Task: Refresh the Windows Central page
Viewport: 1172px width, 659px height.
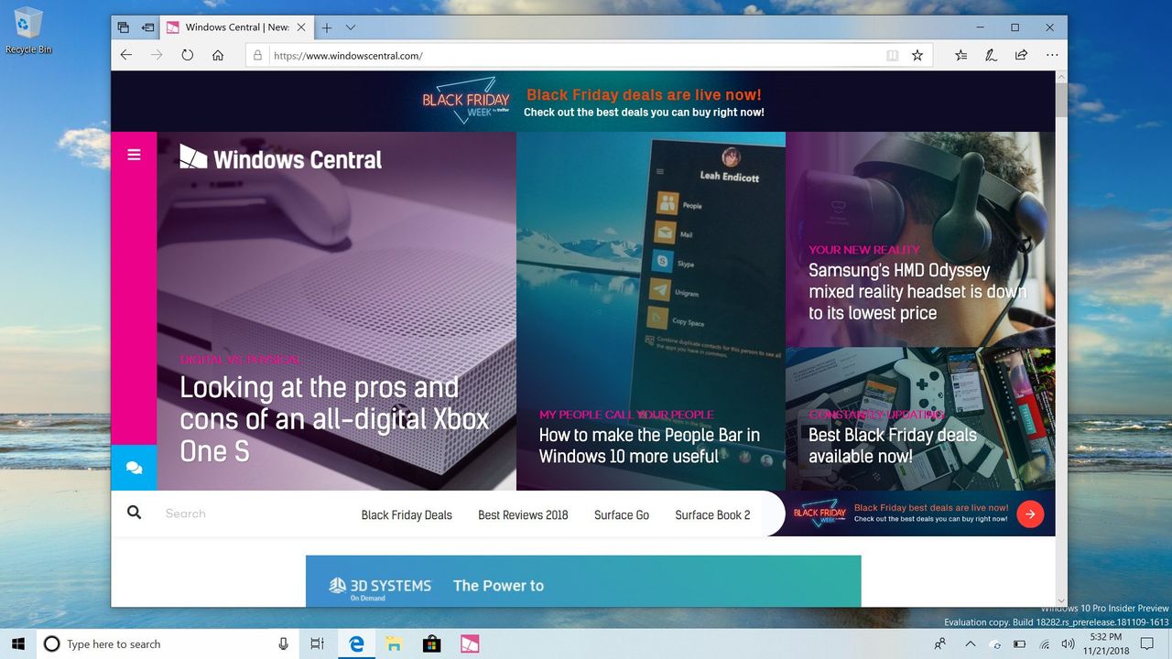Action: pos(187,55)
